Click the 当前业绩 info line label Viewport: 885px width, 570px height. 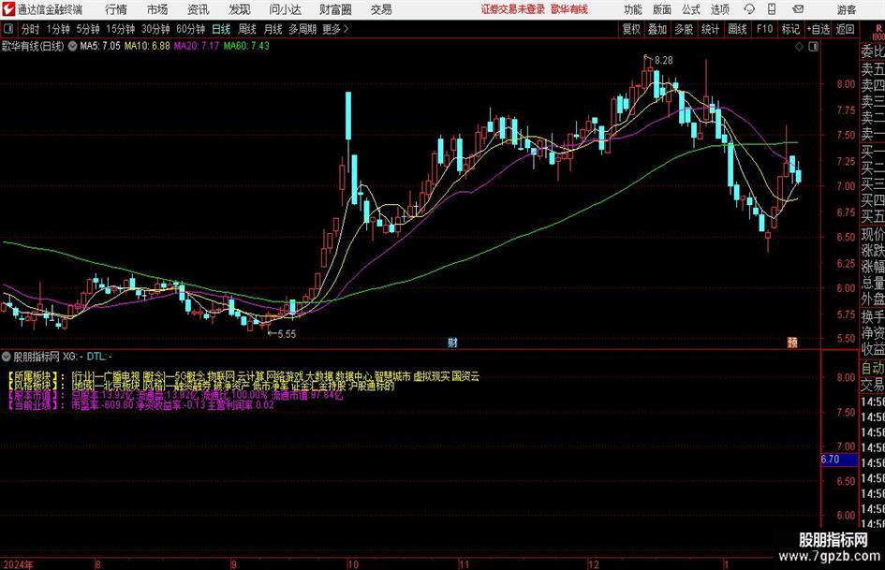coord(33,404)
